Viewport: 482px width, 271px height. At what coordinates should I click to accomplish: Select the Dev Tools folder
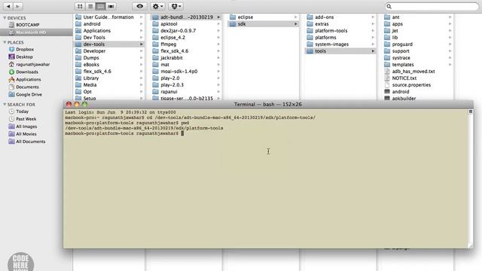pyautogui.click(x=109, y=38)
